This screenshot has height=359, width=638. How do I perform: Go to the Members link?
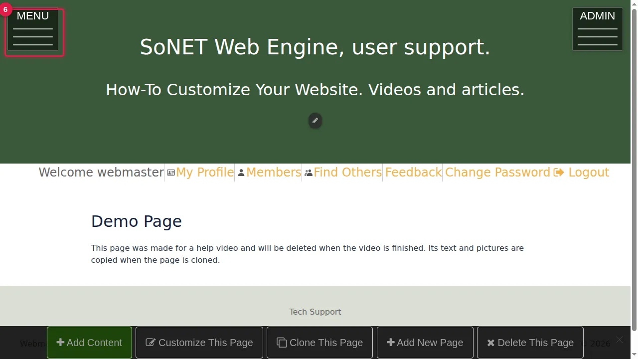click(270, 173)
